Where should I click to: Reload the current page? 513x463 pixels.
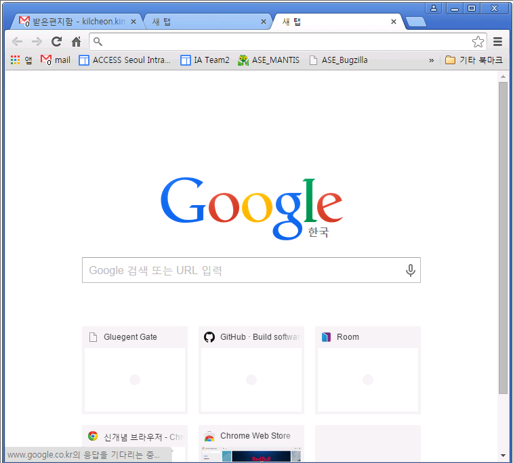[57, 41]
